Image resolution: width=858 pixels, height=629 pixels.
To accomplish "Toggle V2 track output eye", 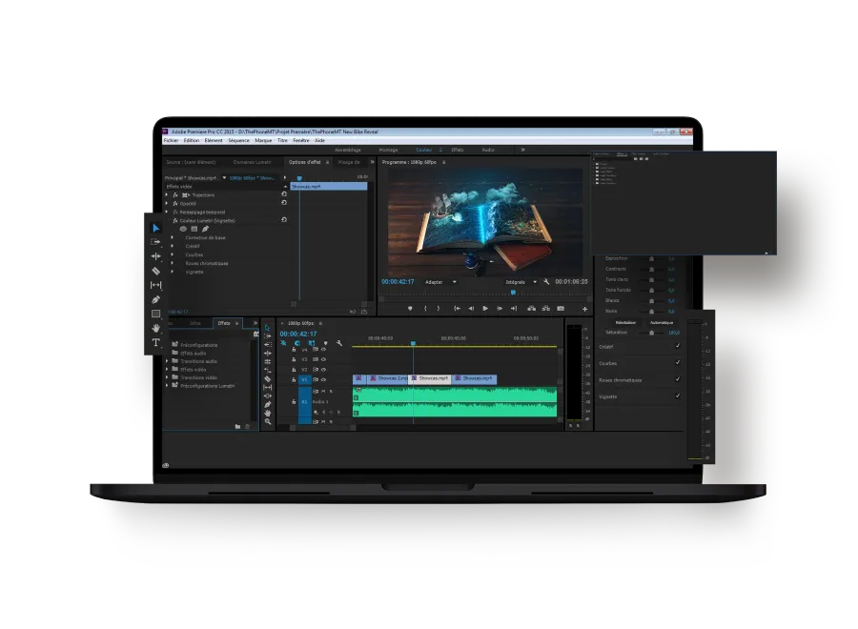I will [323, 369].
